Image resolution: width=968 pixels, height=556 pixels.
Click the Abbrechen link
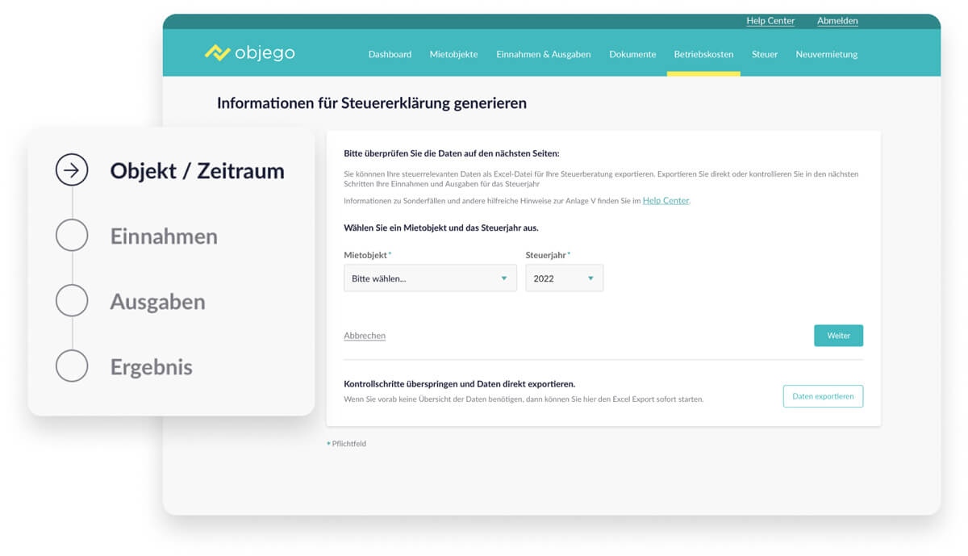[x=365, y=336]
